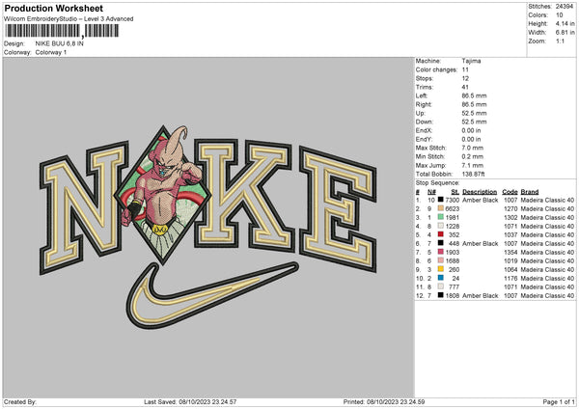
Task: Click the N# column header
Action: pos(431,192)
